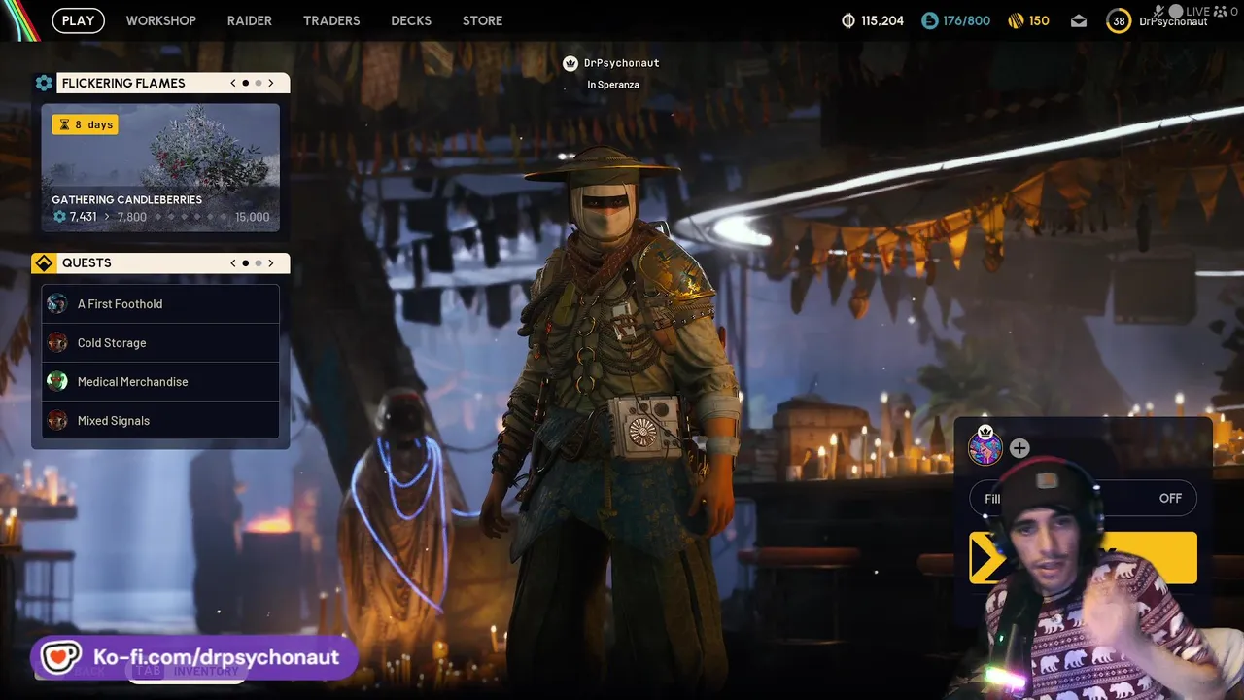The height and width of the screenshot is (700, 1244).
Task: Go to next Quests page arrow
Action: [271, 262]
